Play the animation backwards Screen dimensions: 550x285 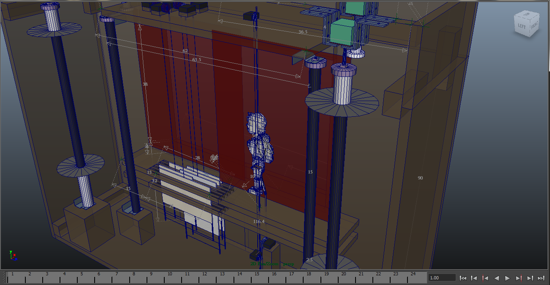click(496, 278)
